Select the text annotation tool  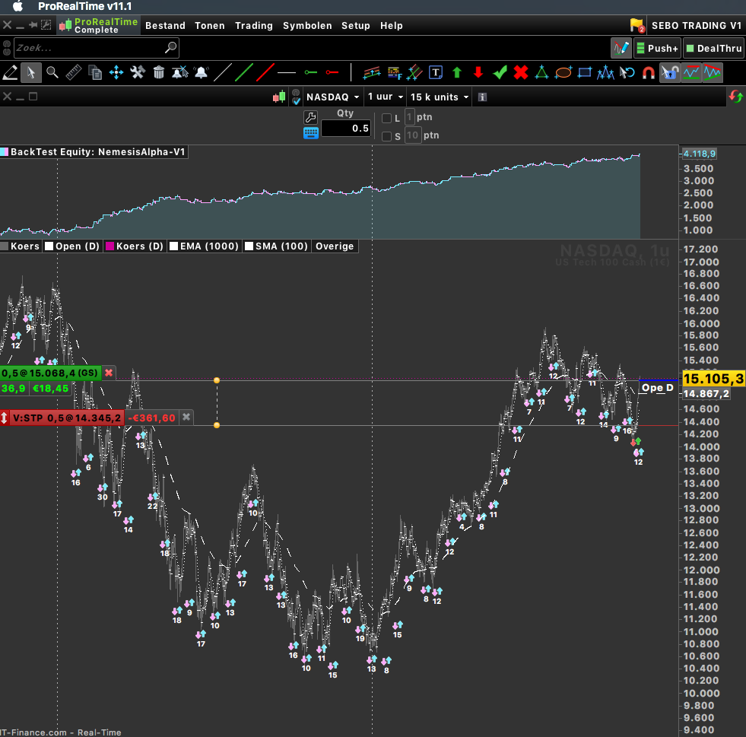[436, 73]
